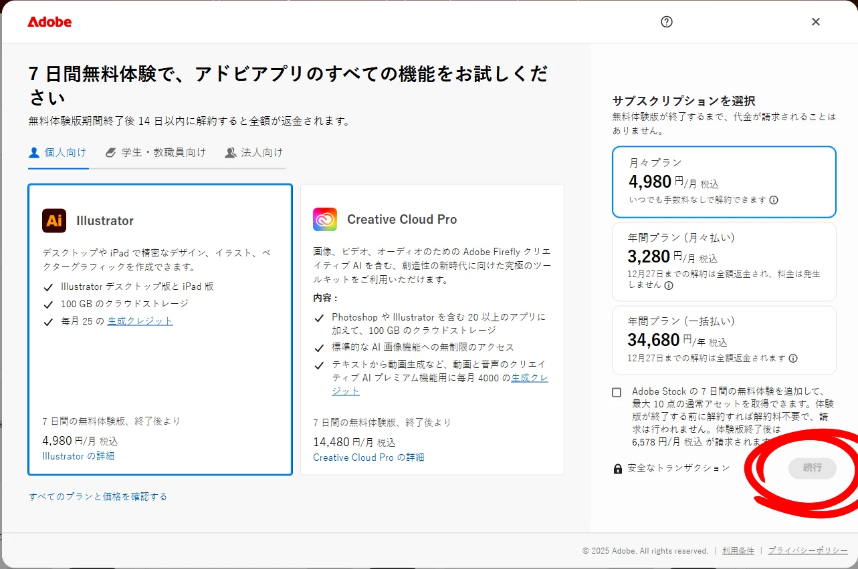
Task: Click the 34,680 円/年 price text
Action: pyautogui.click(x=677, y=341)
